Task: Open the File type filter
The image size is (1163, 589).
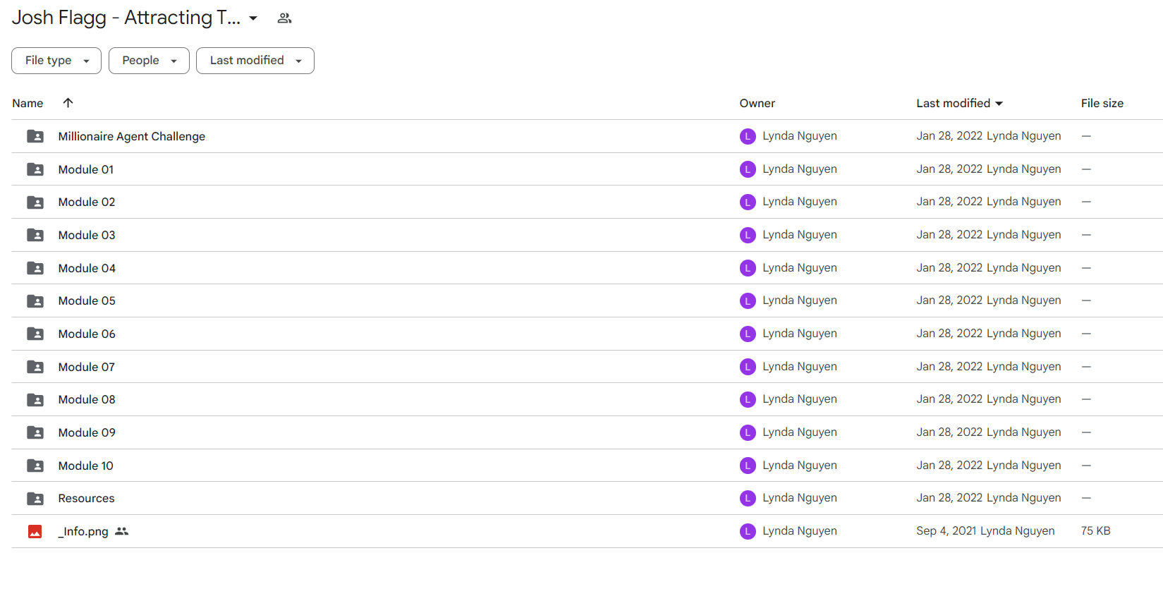Action: [56, 61]
